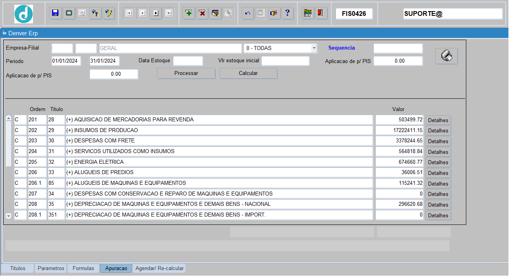Click the red door exit icon
This screenshot has width=514, height=280.
320,13
